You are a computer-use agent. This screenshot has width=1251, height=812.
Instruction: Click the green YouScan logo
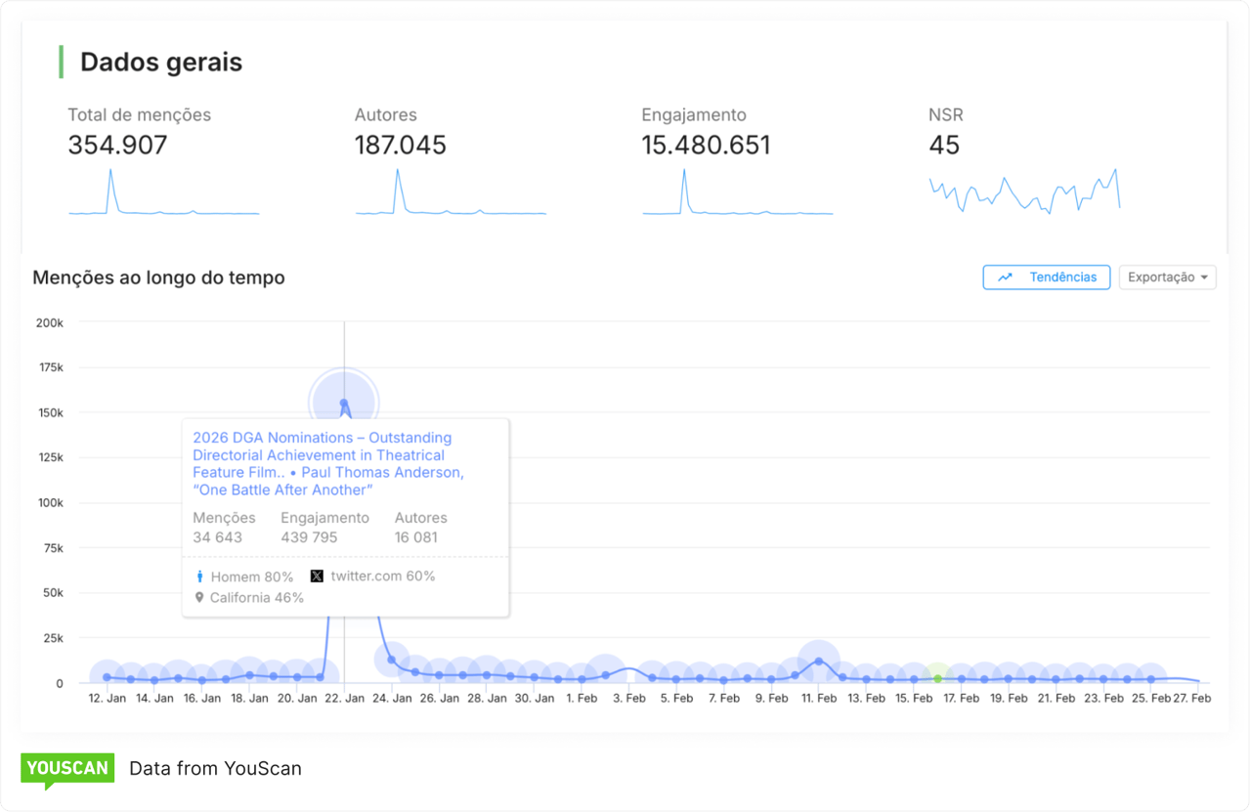(66, 768)
